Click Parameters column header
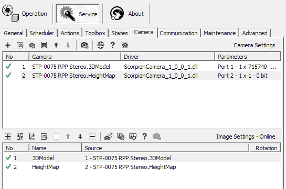The height and width of the screenshot is (189, 286). [248, 57]
